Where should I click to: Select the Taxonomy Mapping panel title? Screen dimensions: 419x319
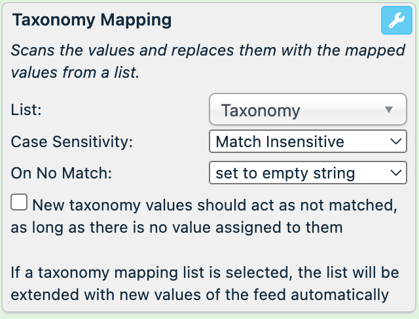(92, 20)
